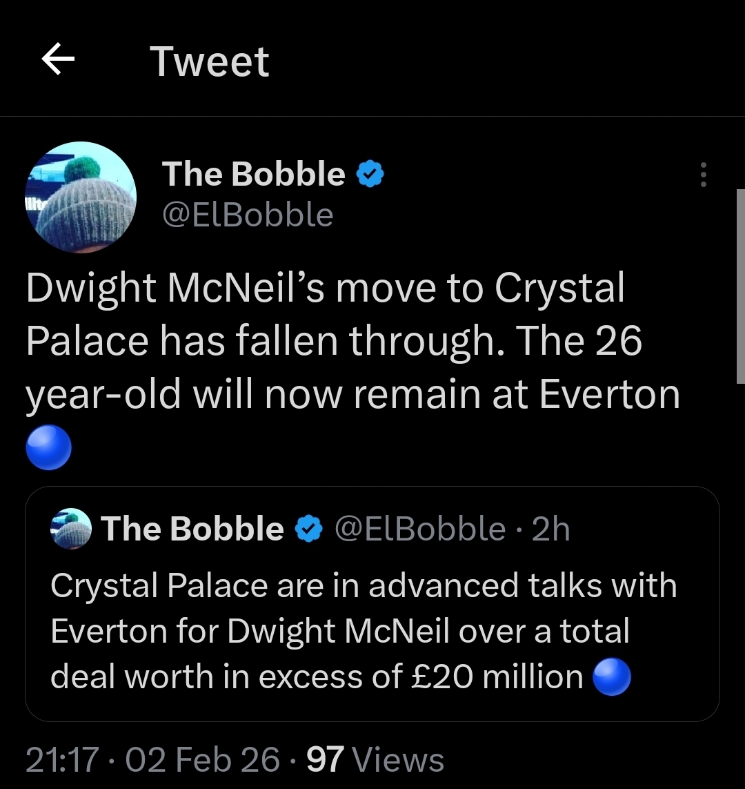Click the 'Tweet' header title
This screenshot has height=789, width=745.
click(209, 61)
